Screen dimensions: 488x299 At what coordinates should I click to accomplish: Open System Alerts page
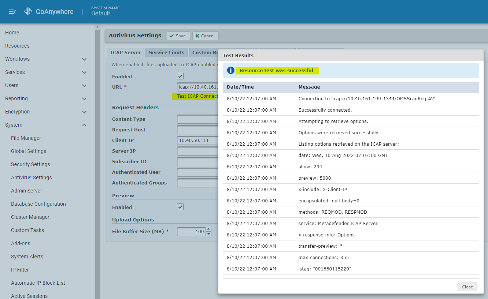point(27,257)
